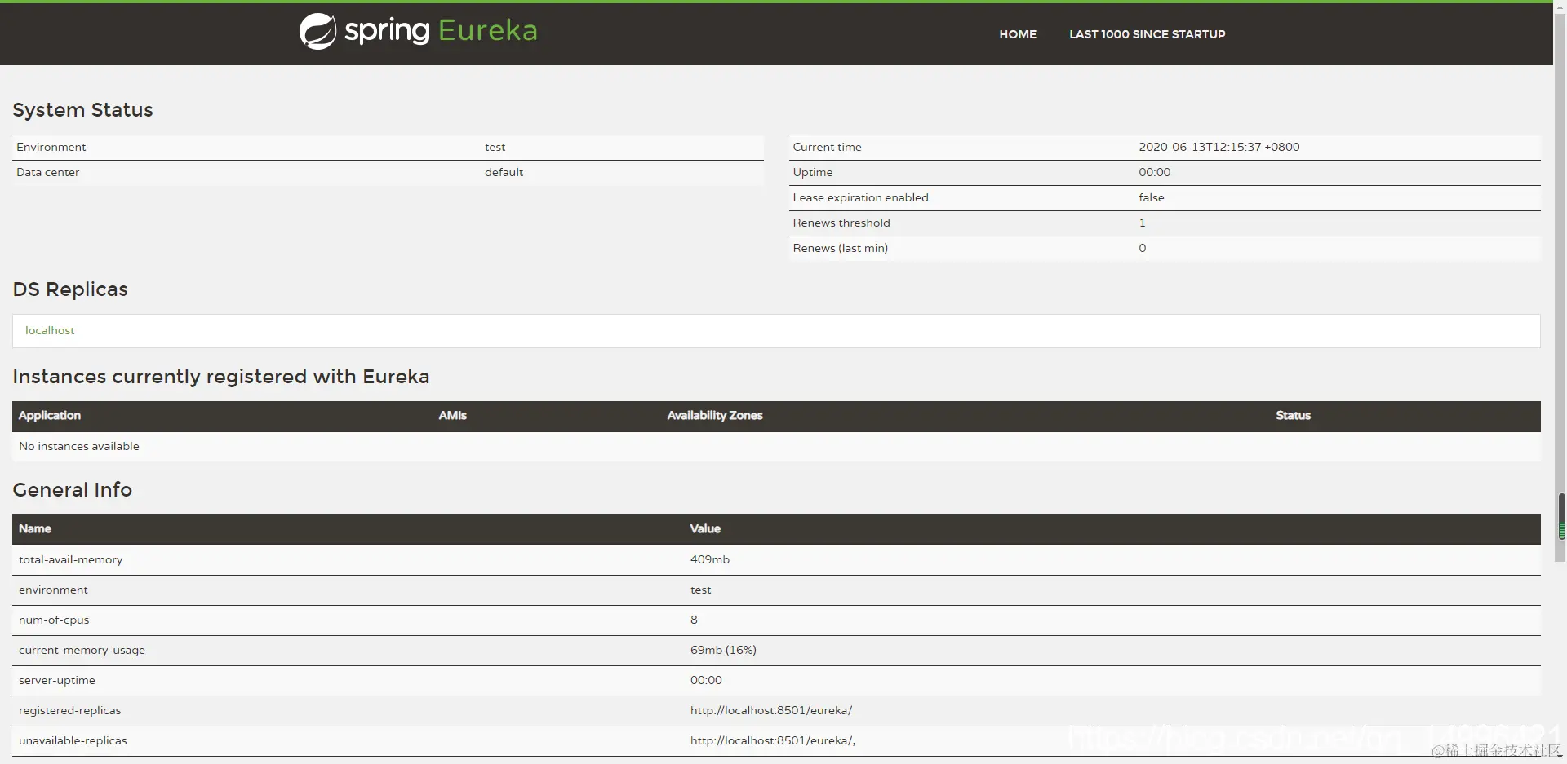Click the 'default' data center value
The width and height of the screenshot is (1567, 764).
pyautogui.click(x=504, y=172)
